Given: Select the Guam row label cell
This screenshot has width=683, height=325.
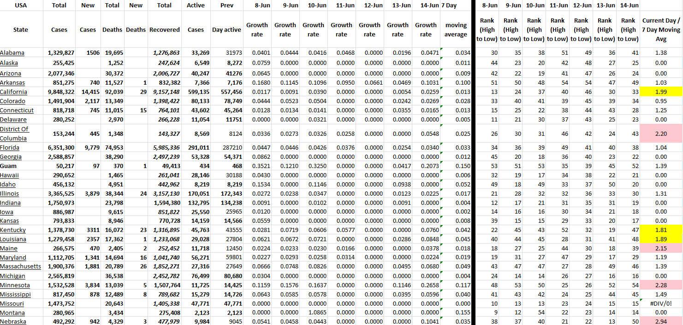Looking at the screenshot, I should pos(9,166).
